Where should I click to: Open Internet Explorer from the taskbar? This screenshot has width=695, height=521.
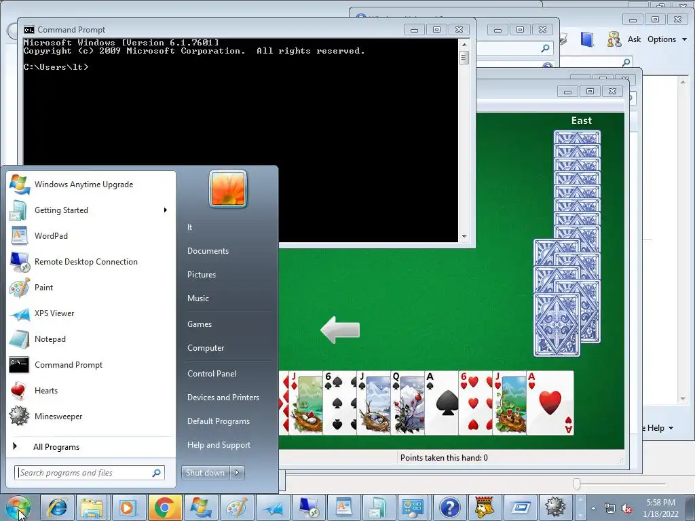coord(56,507)
